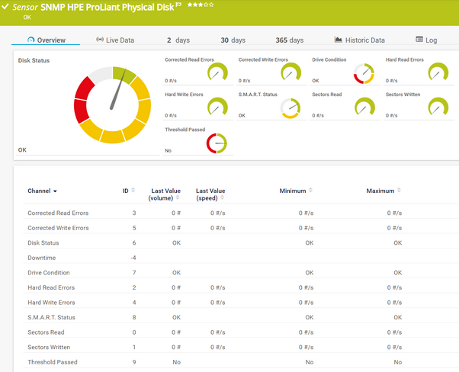Select the Disk Status channel row

tap(43, 242)
